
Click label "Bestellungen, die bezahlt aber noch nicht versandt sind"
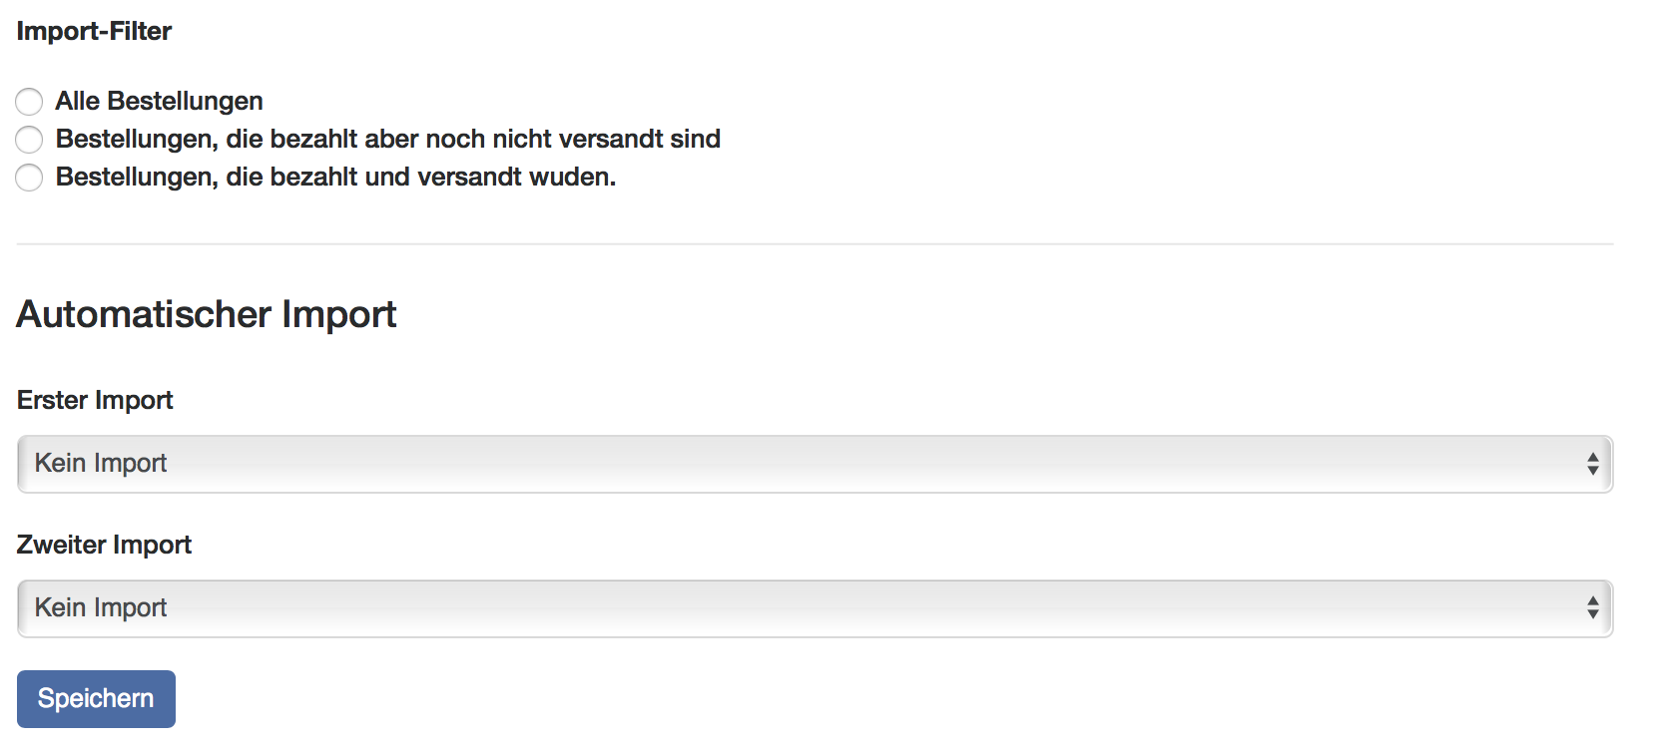click(387, 140)
